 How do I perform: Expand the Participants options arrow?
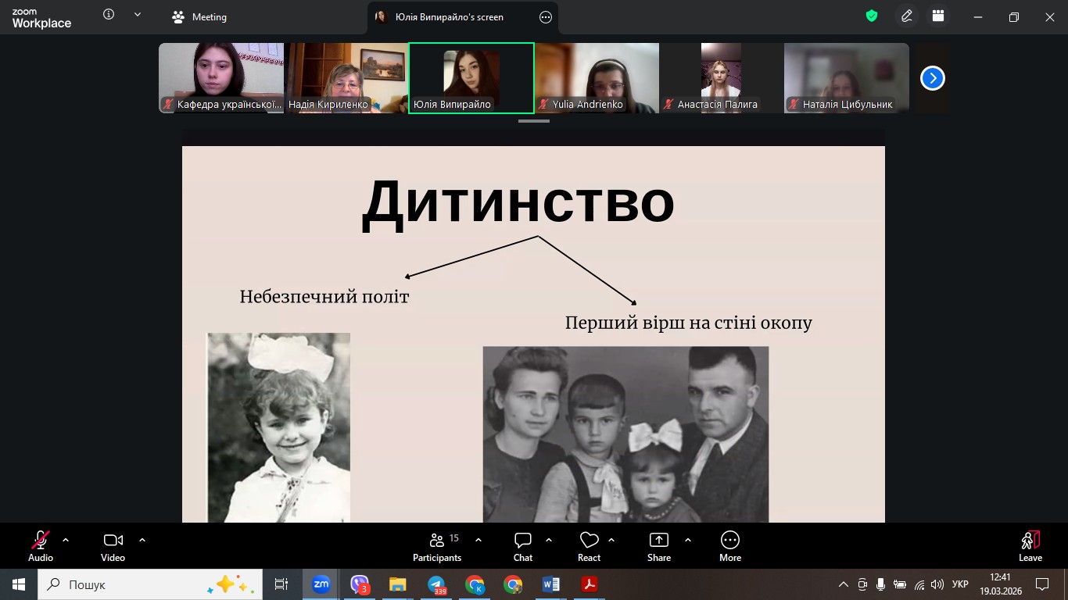click(478, 540)
